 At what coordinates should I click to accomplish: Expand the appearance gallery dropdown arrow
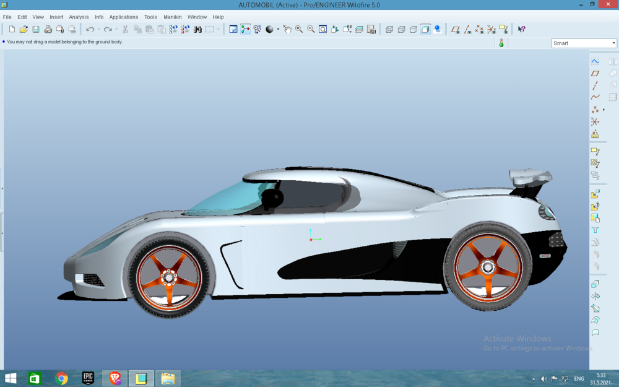pos(278,29)
